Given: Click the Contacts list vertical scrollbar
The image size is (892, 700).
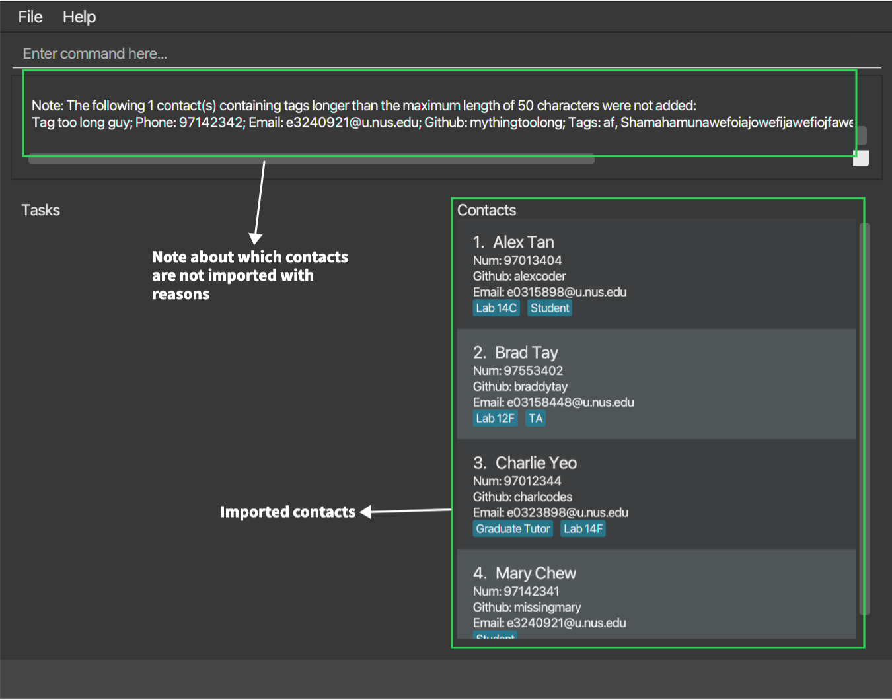Looking at the screenshot, I should [864, 419].
